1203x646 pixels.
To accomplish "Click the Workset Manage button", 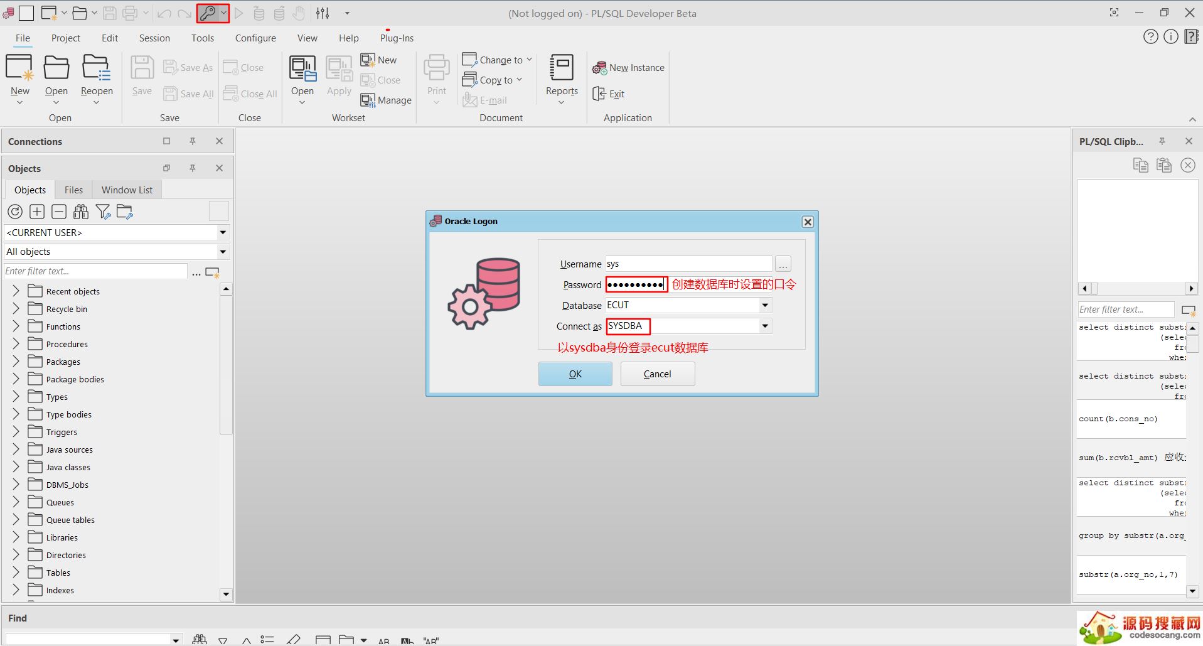I will [387, 100].
